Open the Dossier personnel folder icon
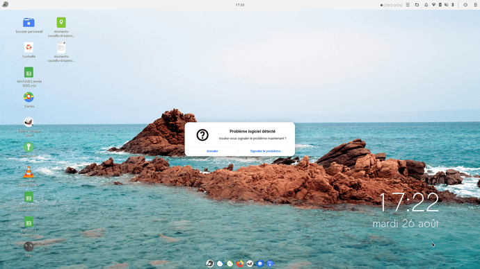Image resolution: width=480 pixels, height=269 pixels. coord(29,23)
